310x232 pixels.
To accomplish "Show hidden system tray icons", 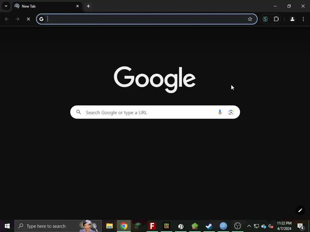I will 249,226.
